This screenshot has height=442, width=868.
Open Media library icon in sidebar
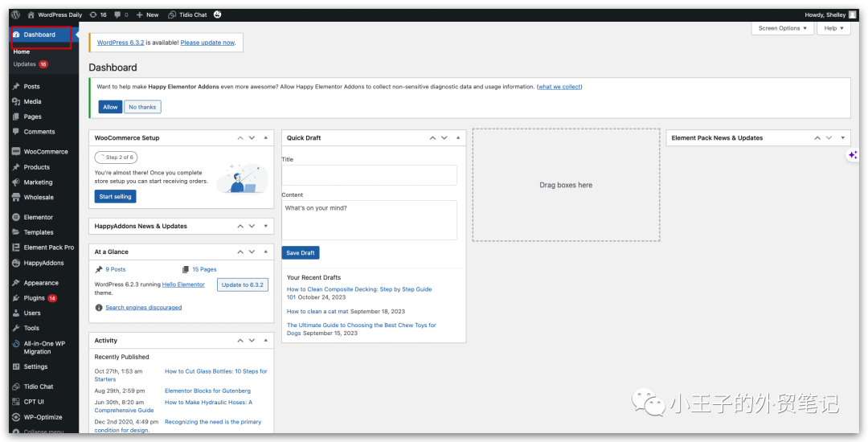16,102
